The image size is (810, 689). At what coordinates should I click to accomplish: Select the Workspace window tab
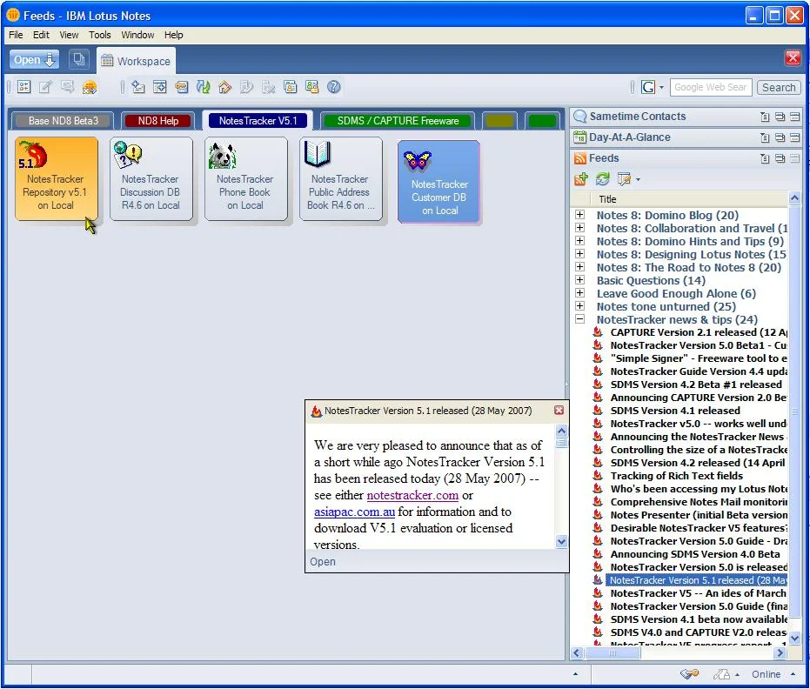[x=137, y=61]
